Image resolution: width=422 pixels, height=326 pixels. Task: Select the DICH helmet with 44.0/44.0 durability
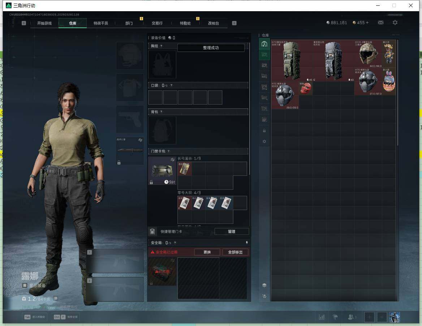(368, 54)
